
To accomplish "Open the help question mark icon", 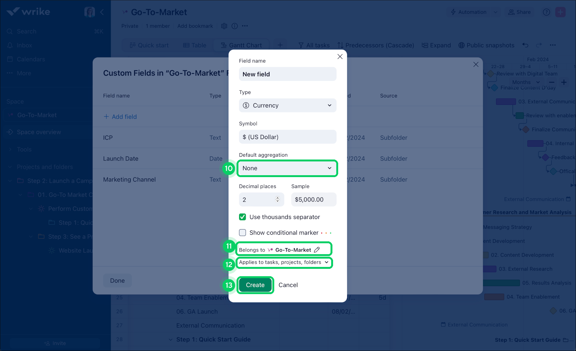I will click(547, 12).
